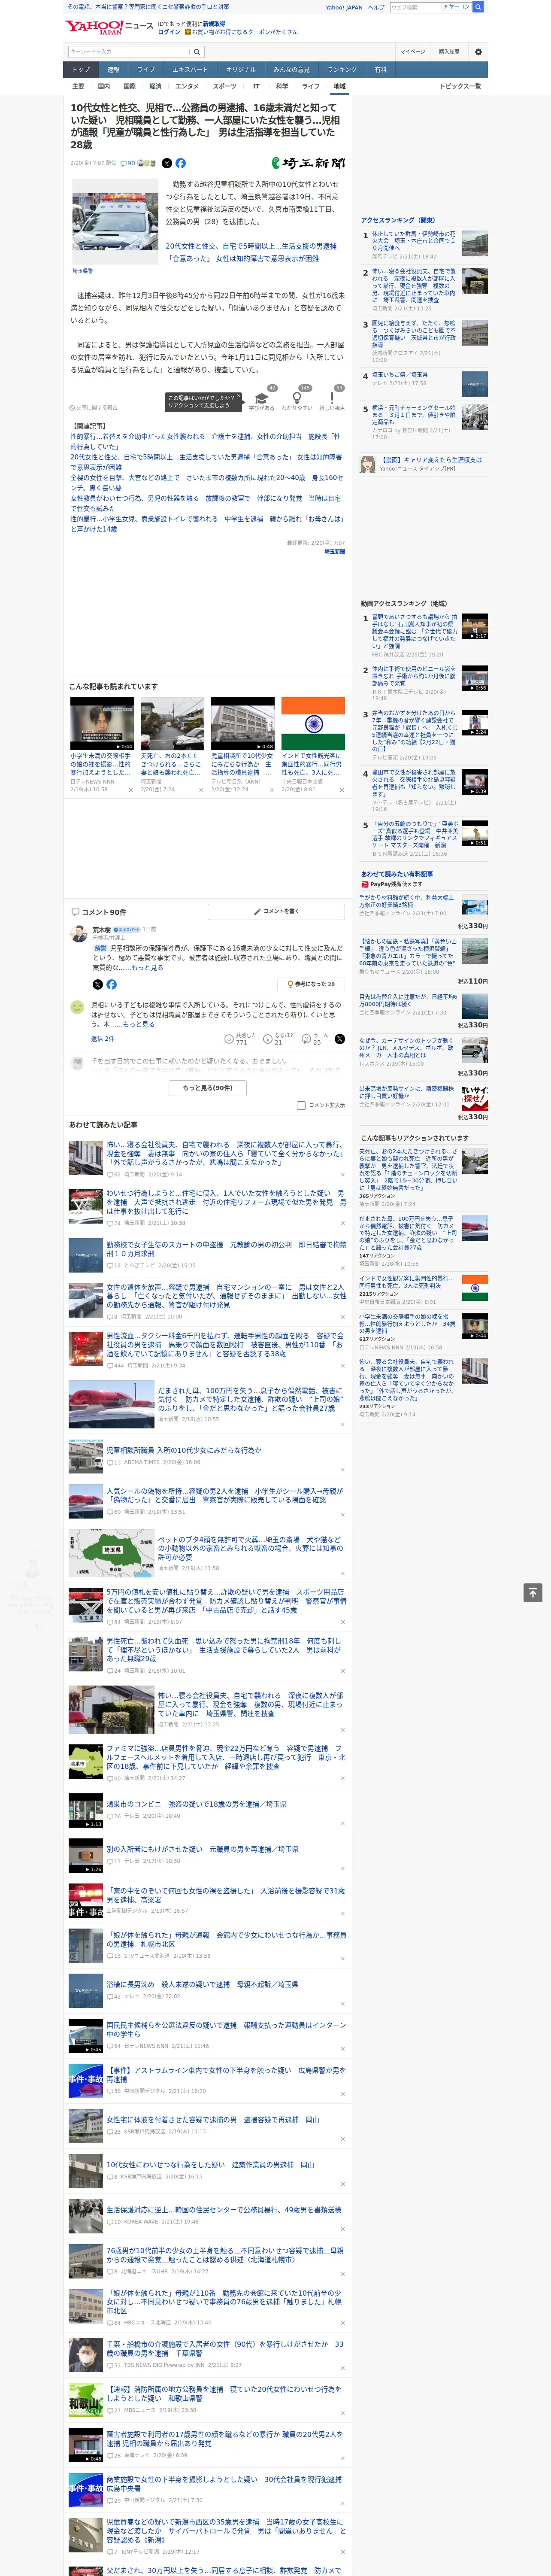551x2576 pixels.
Task: Open マイページ link
Action: pyautogui.click(x=413, y=52)
